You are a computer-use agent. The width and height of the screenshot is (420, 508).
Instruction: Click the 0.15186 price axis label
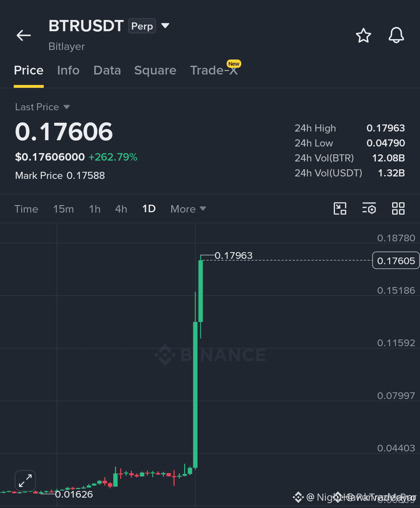click(x=396, y=290)
